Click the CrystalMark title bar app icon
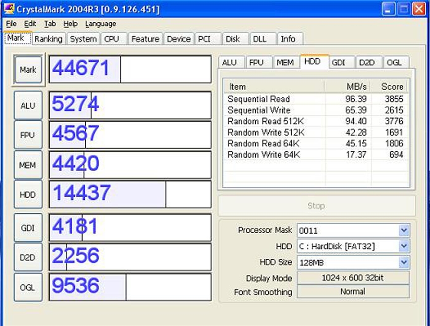430x326 pixels. click(x=9, y=8)
